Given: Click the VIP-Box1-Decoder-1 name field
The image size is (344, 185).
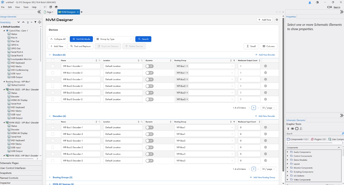Looking at the screenshot, I should (81, 127).
